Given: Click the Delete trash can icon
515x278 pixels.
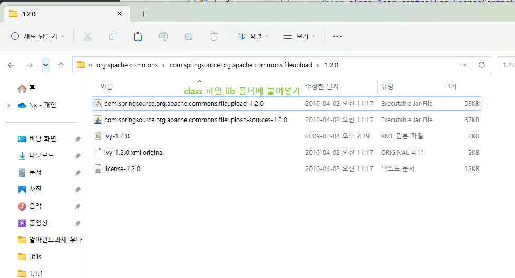Looking at the screenshot, I should pyautogui.click(x=214, y=36).
